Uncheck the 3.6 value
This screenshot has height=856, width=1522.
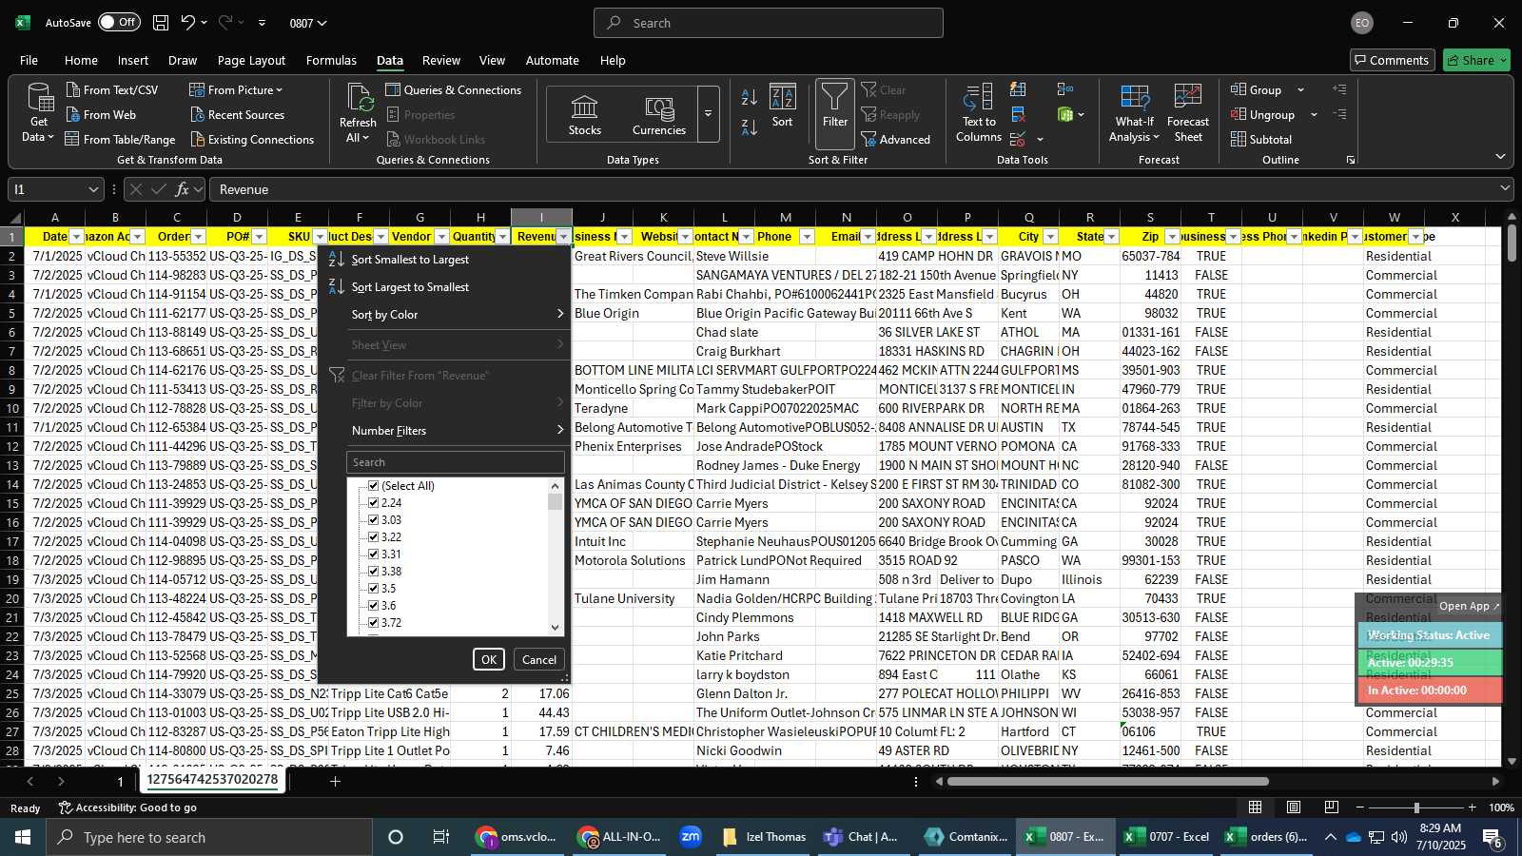click(374, 606)
